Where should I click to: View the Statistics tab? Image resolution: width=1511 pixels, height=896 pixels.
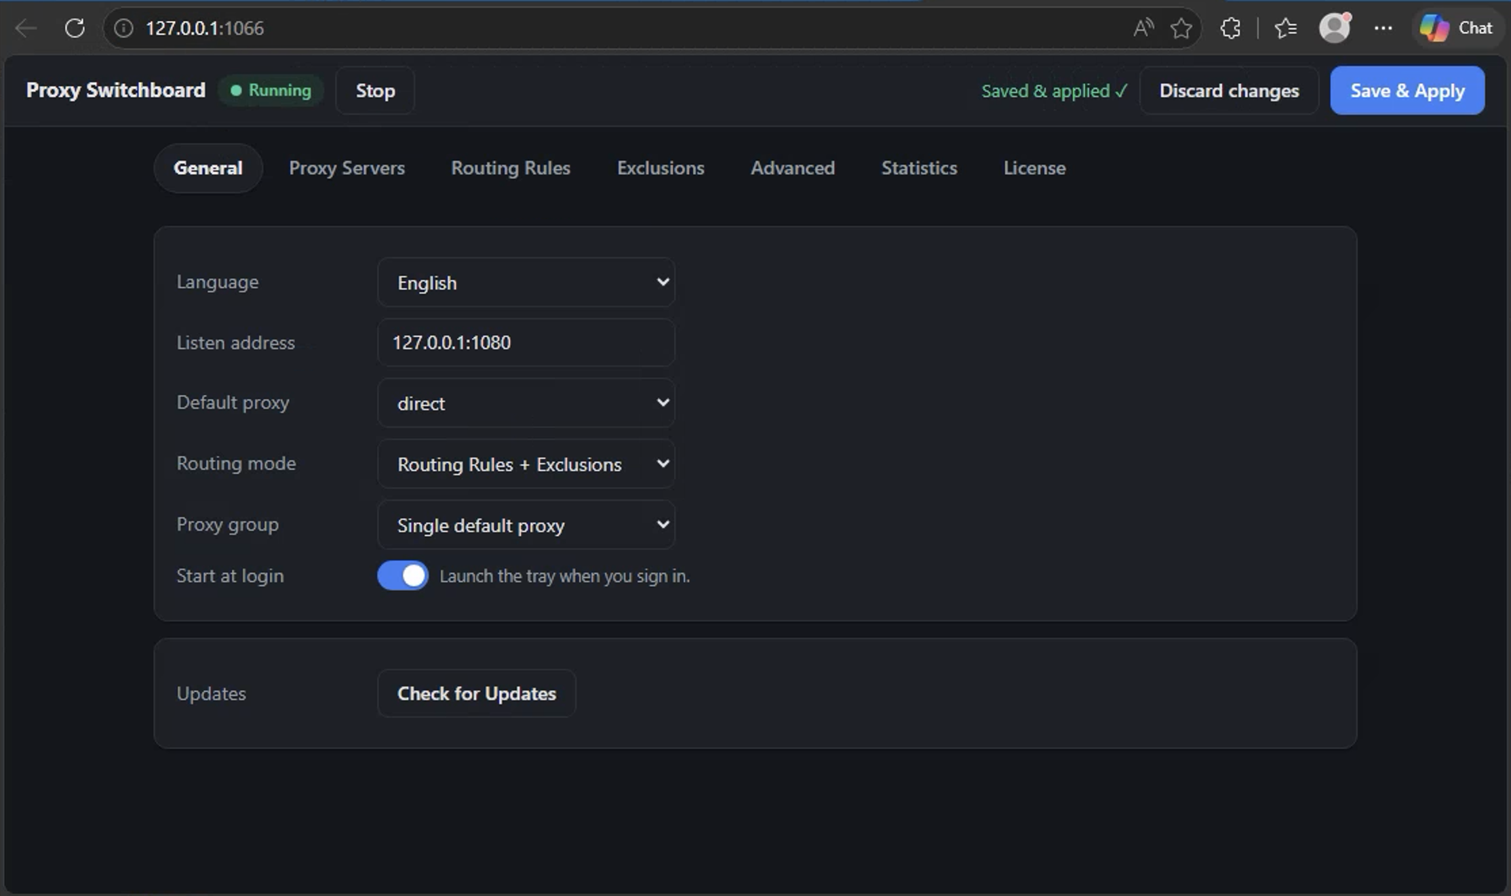coord(919,168)
